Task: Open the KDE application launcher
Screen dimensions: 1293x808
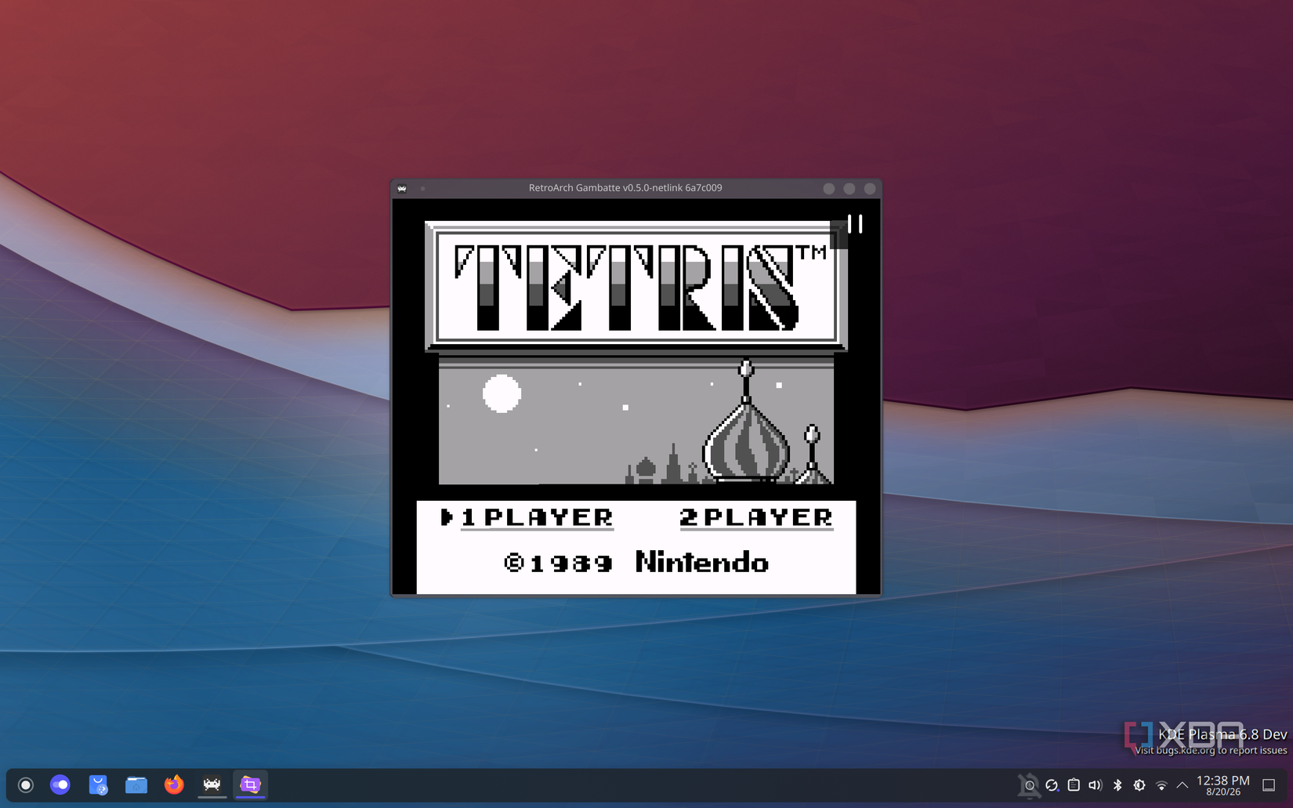Action: point(26,784)
